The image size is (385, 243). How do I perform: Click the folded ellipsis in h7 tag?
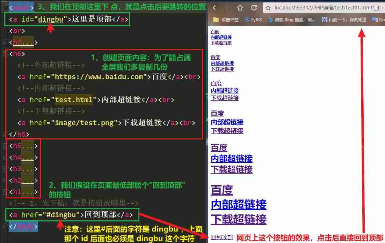click(28, 43)
